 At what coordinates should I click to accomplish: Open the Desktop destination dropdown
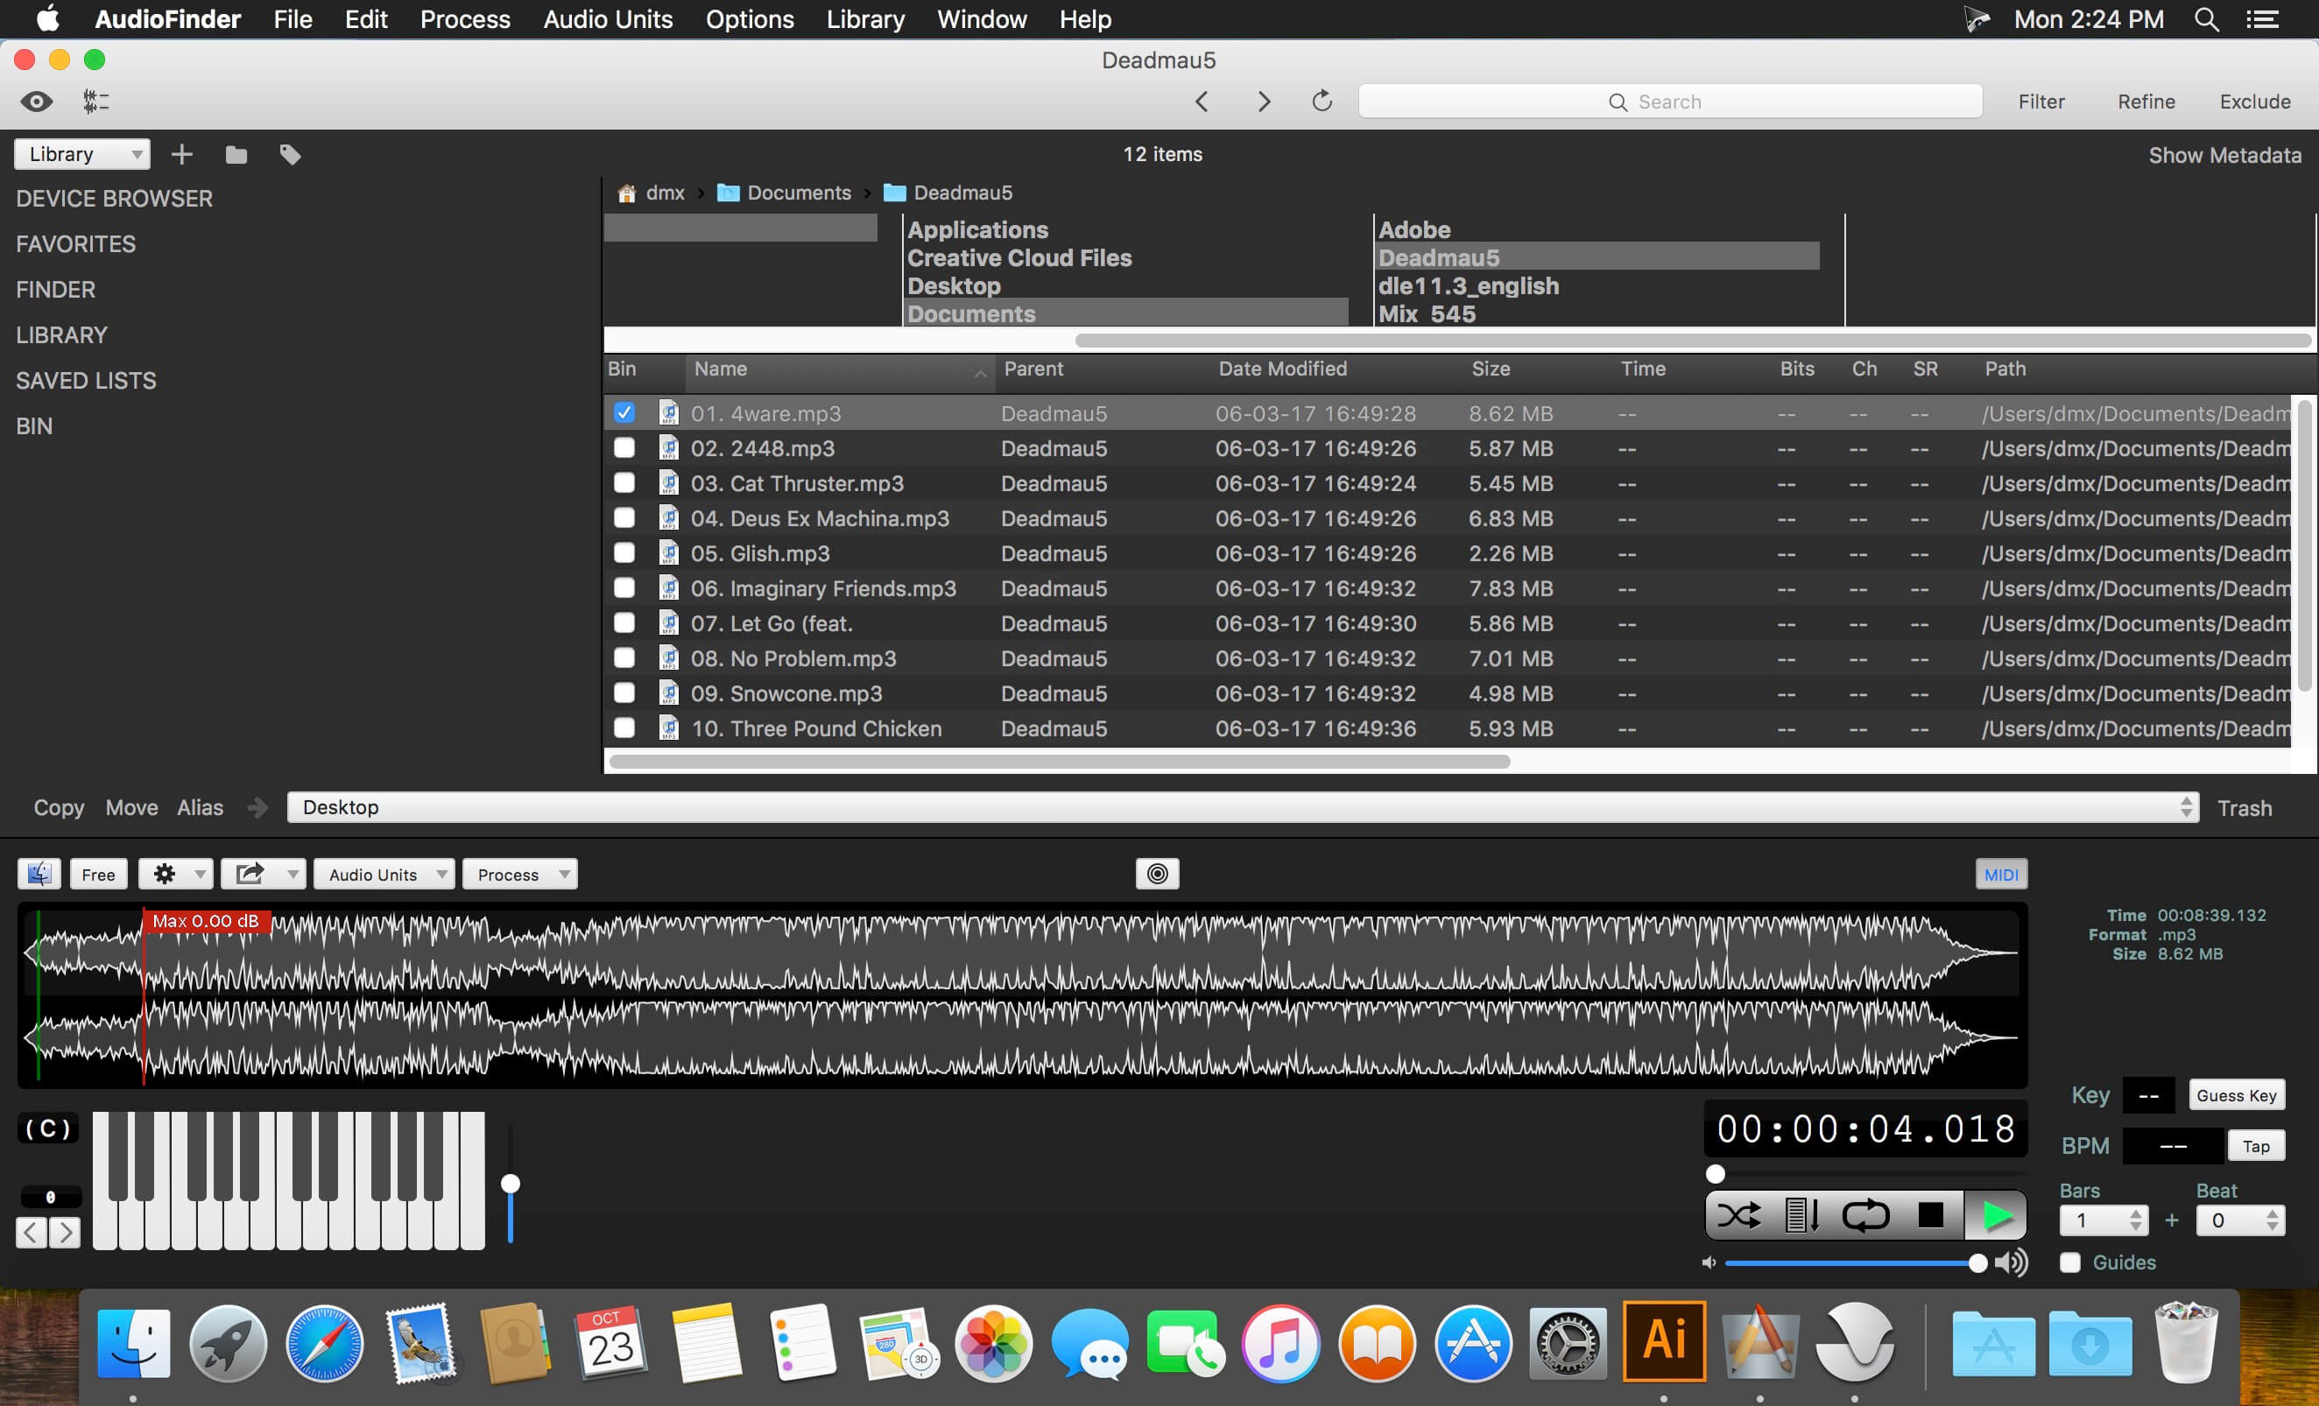(x=1241, y=807)
